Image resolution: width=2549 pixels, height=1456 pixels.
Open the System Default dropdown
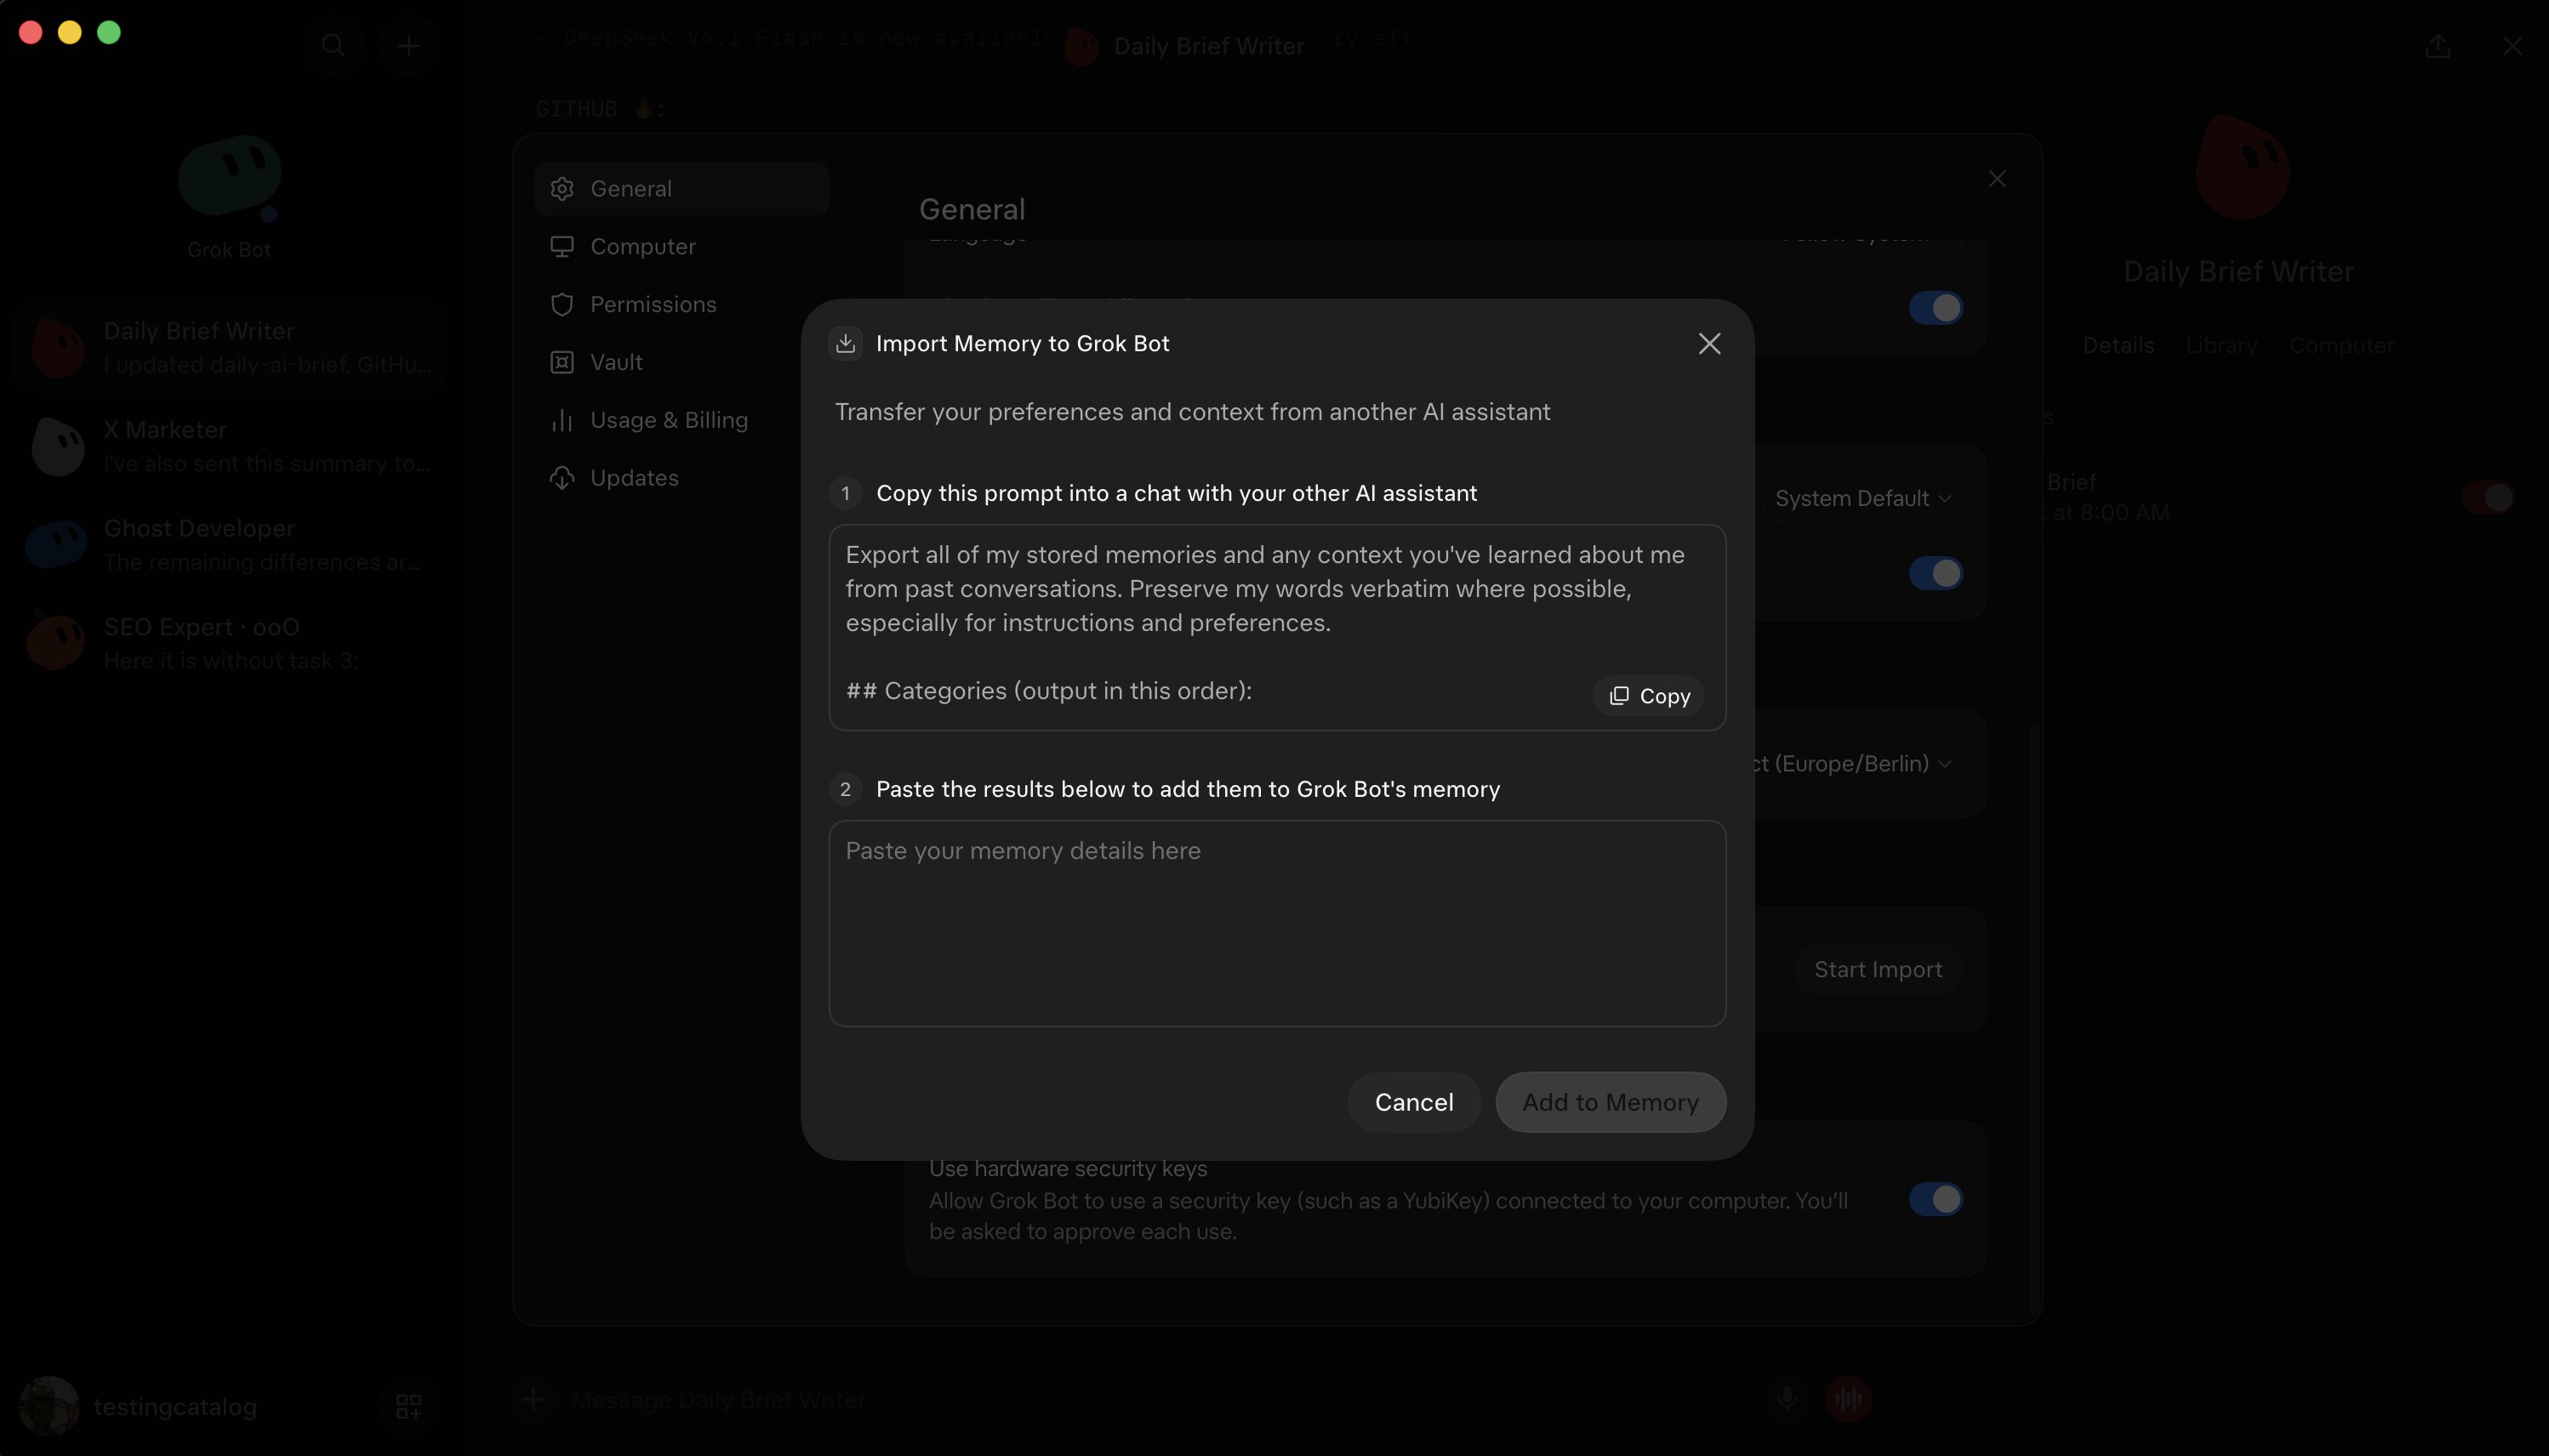[1862, 498]
